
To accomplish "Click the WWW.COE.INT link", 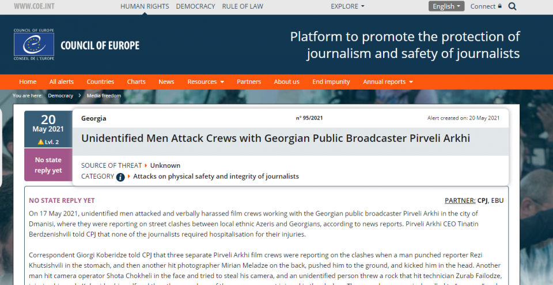I will (x=34, y=6).
